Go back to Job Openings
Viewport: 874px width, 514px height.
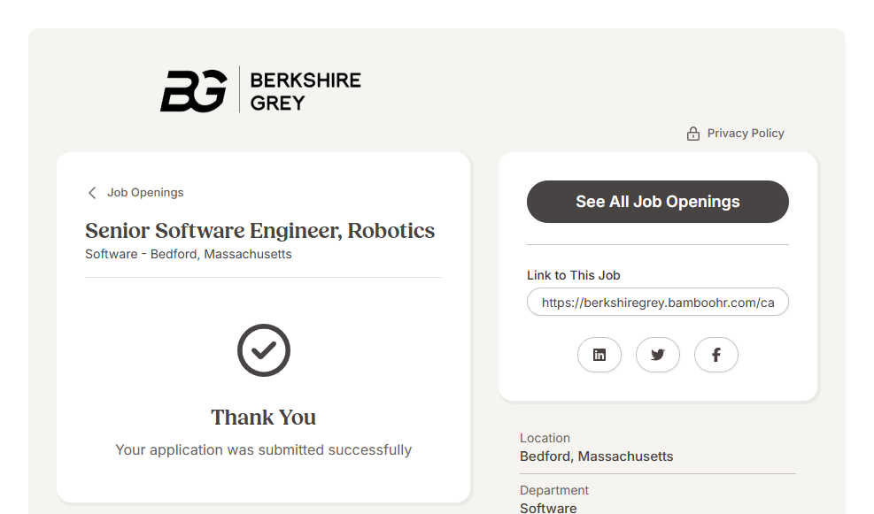pyautogui.click(x=145, y=193)
